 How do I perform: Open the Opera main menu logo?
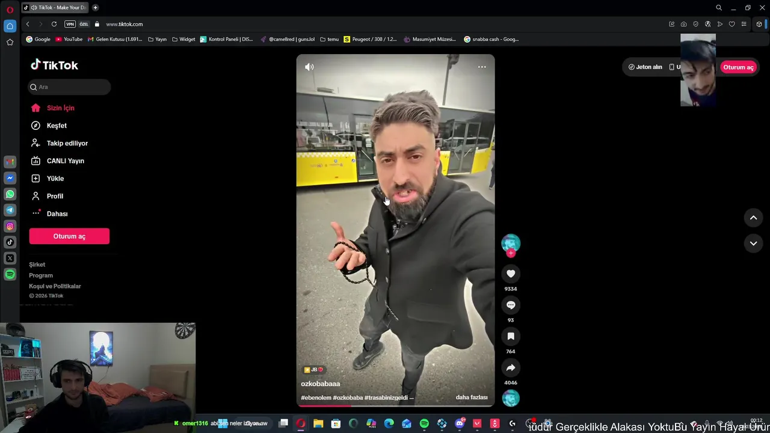10,10
